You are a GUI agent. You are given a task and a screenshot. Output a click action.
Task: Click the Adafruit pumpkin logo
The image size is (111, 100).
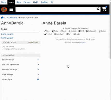4,9
